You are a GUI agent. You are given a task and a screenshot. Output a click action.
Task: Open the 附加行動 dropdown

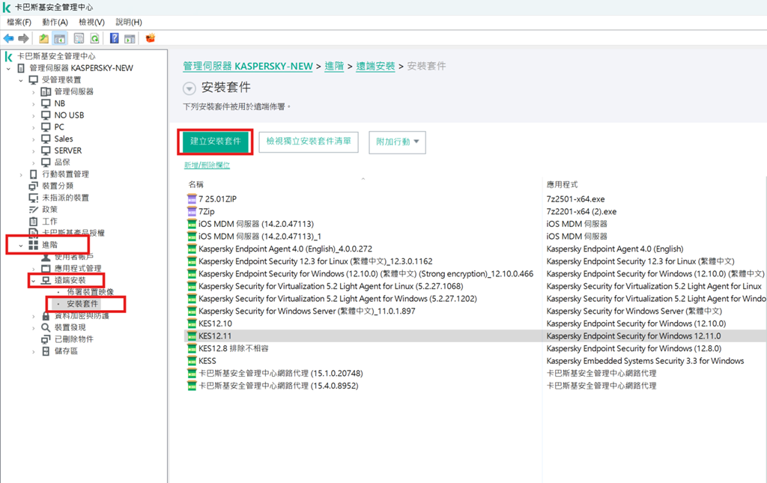coord(397,142)
